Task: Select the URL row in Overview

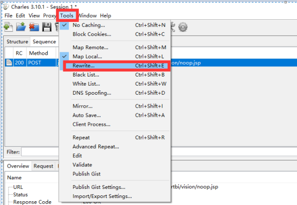Action: point(18,187)
